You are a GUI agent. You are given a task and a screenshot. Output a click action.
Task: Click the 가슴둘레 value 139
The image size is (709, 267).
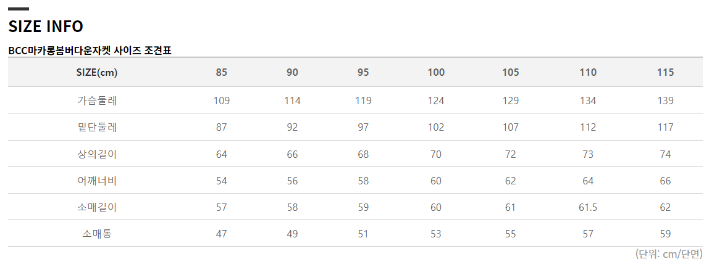(x=665, y=101)
